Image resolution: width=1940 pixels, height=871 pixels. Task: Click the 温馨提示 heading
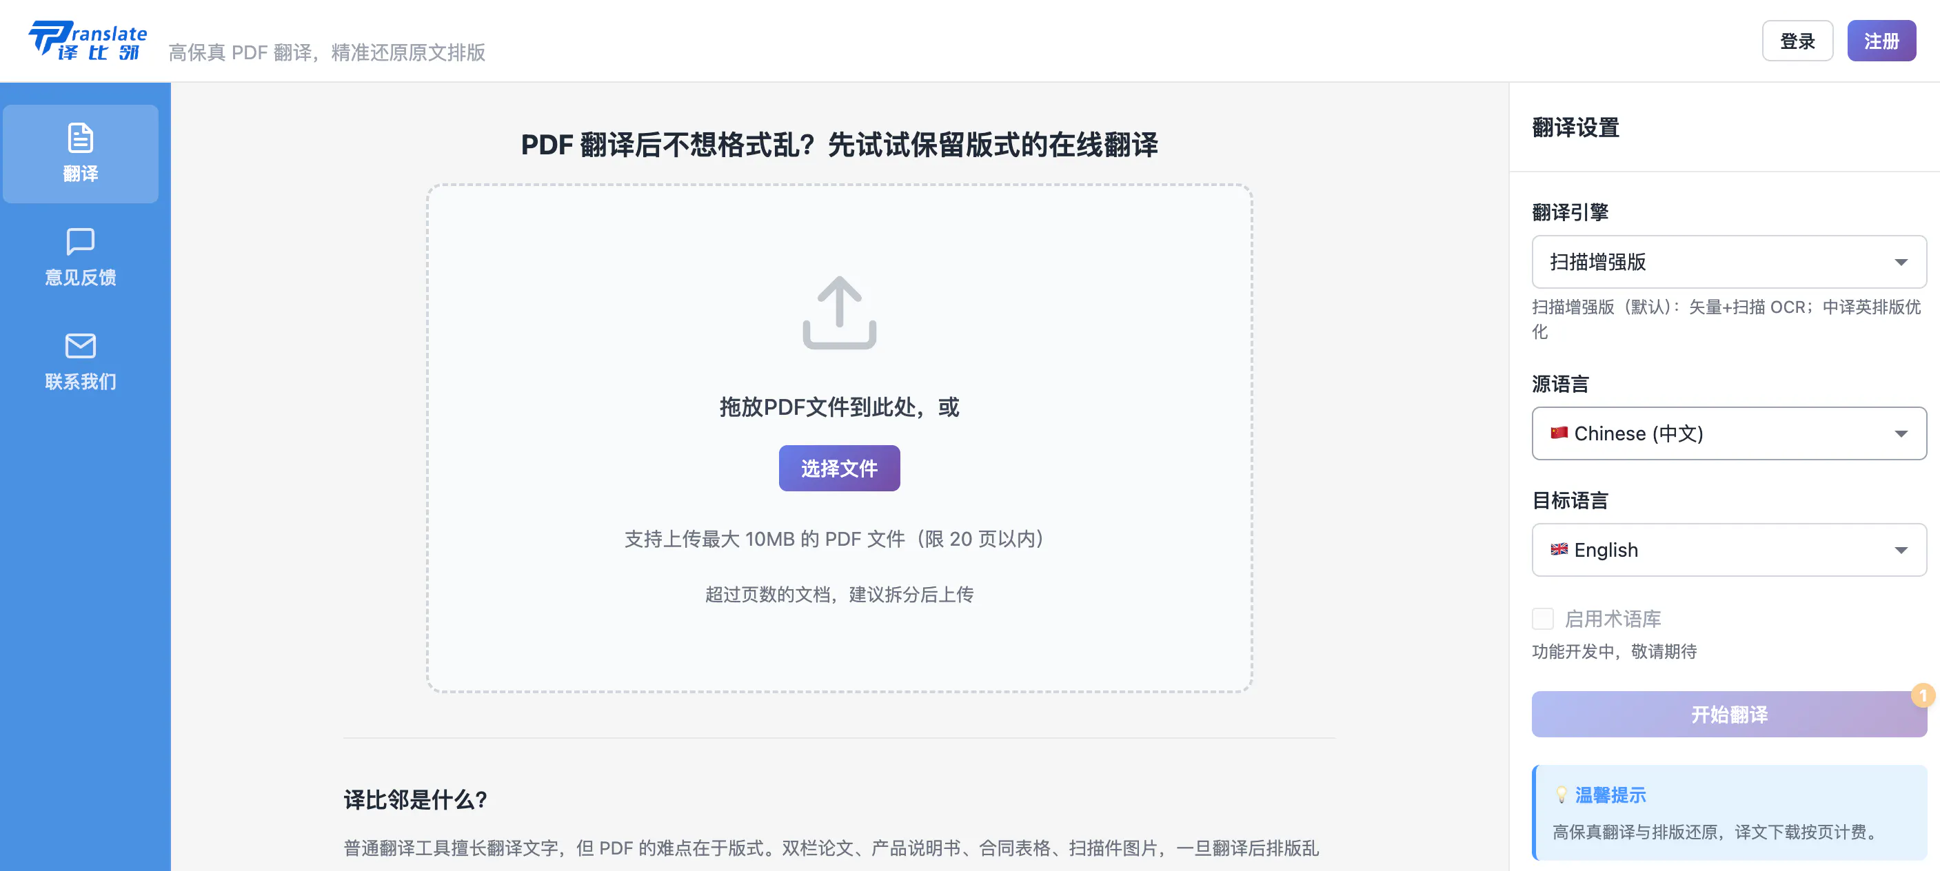pyautogui.click(x=1610, y=795)
